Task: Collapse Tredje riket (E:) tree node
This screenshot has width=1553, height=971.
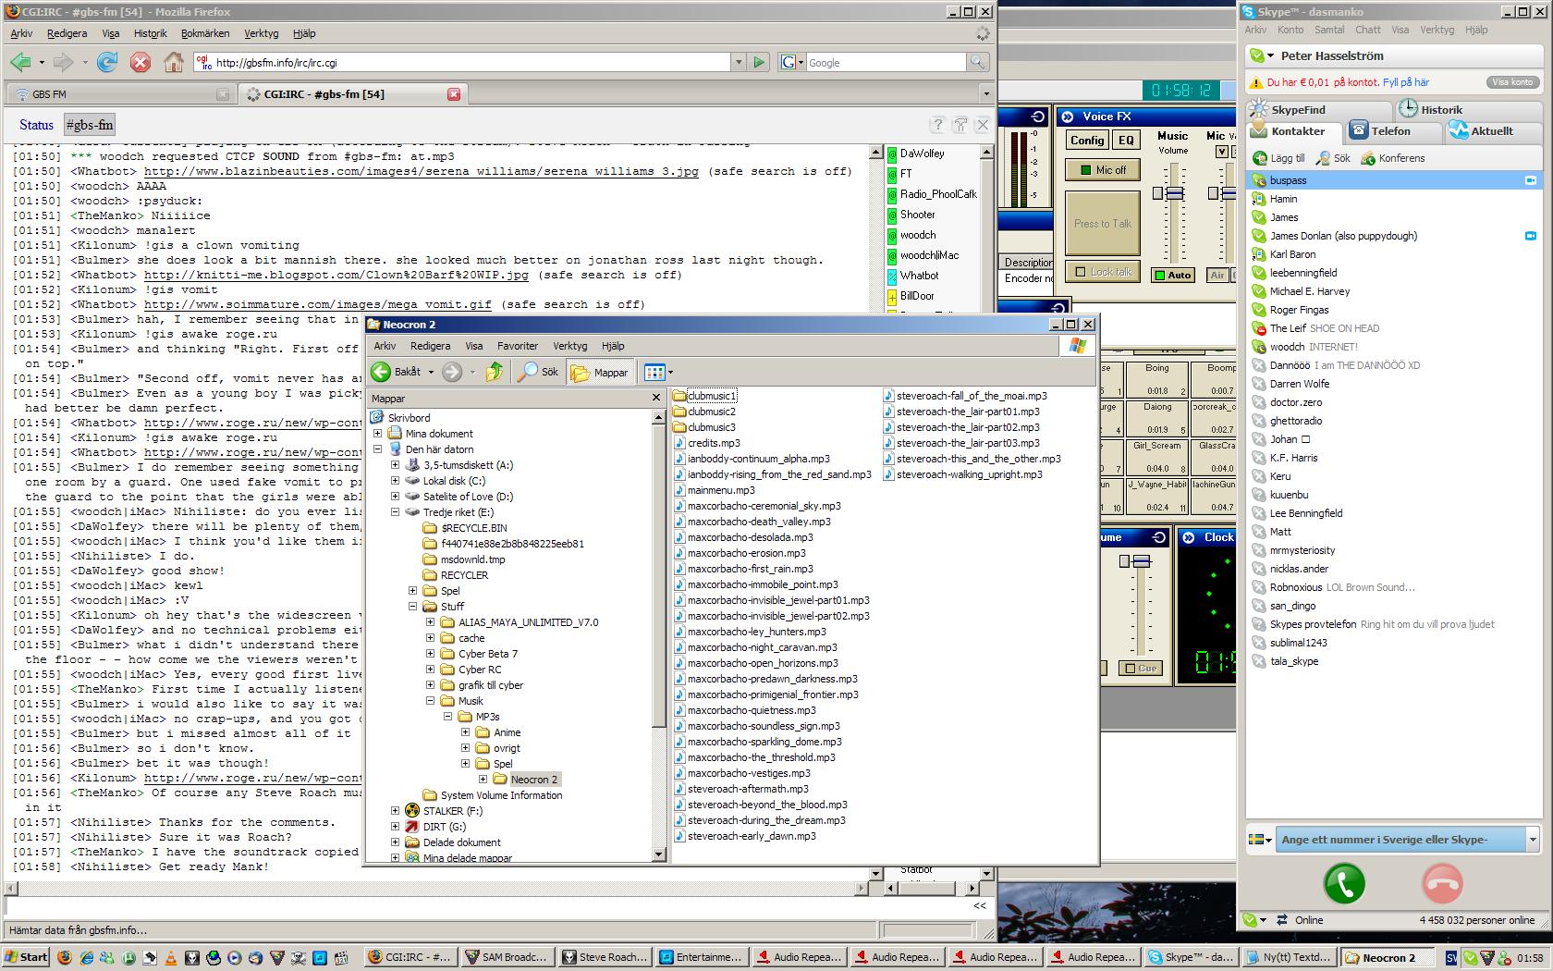Action: point(395,512)
